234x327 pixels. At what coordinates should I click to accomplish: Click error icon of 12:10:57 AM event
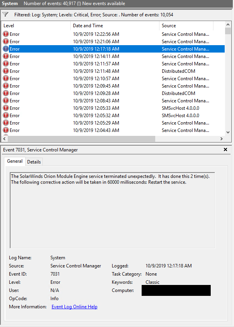[x=5, y=78]
